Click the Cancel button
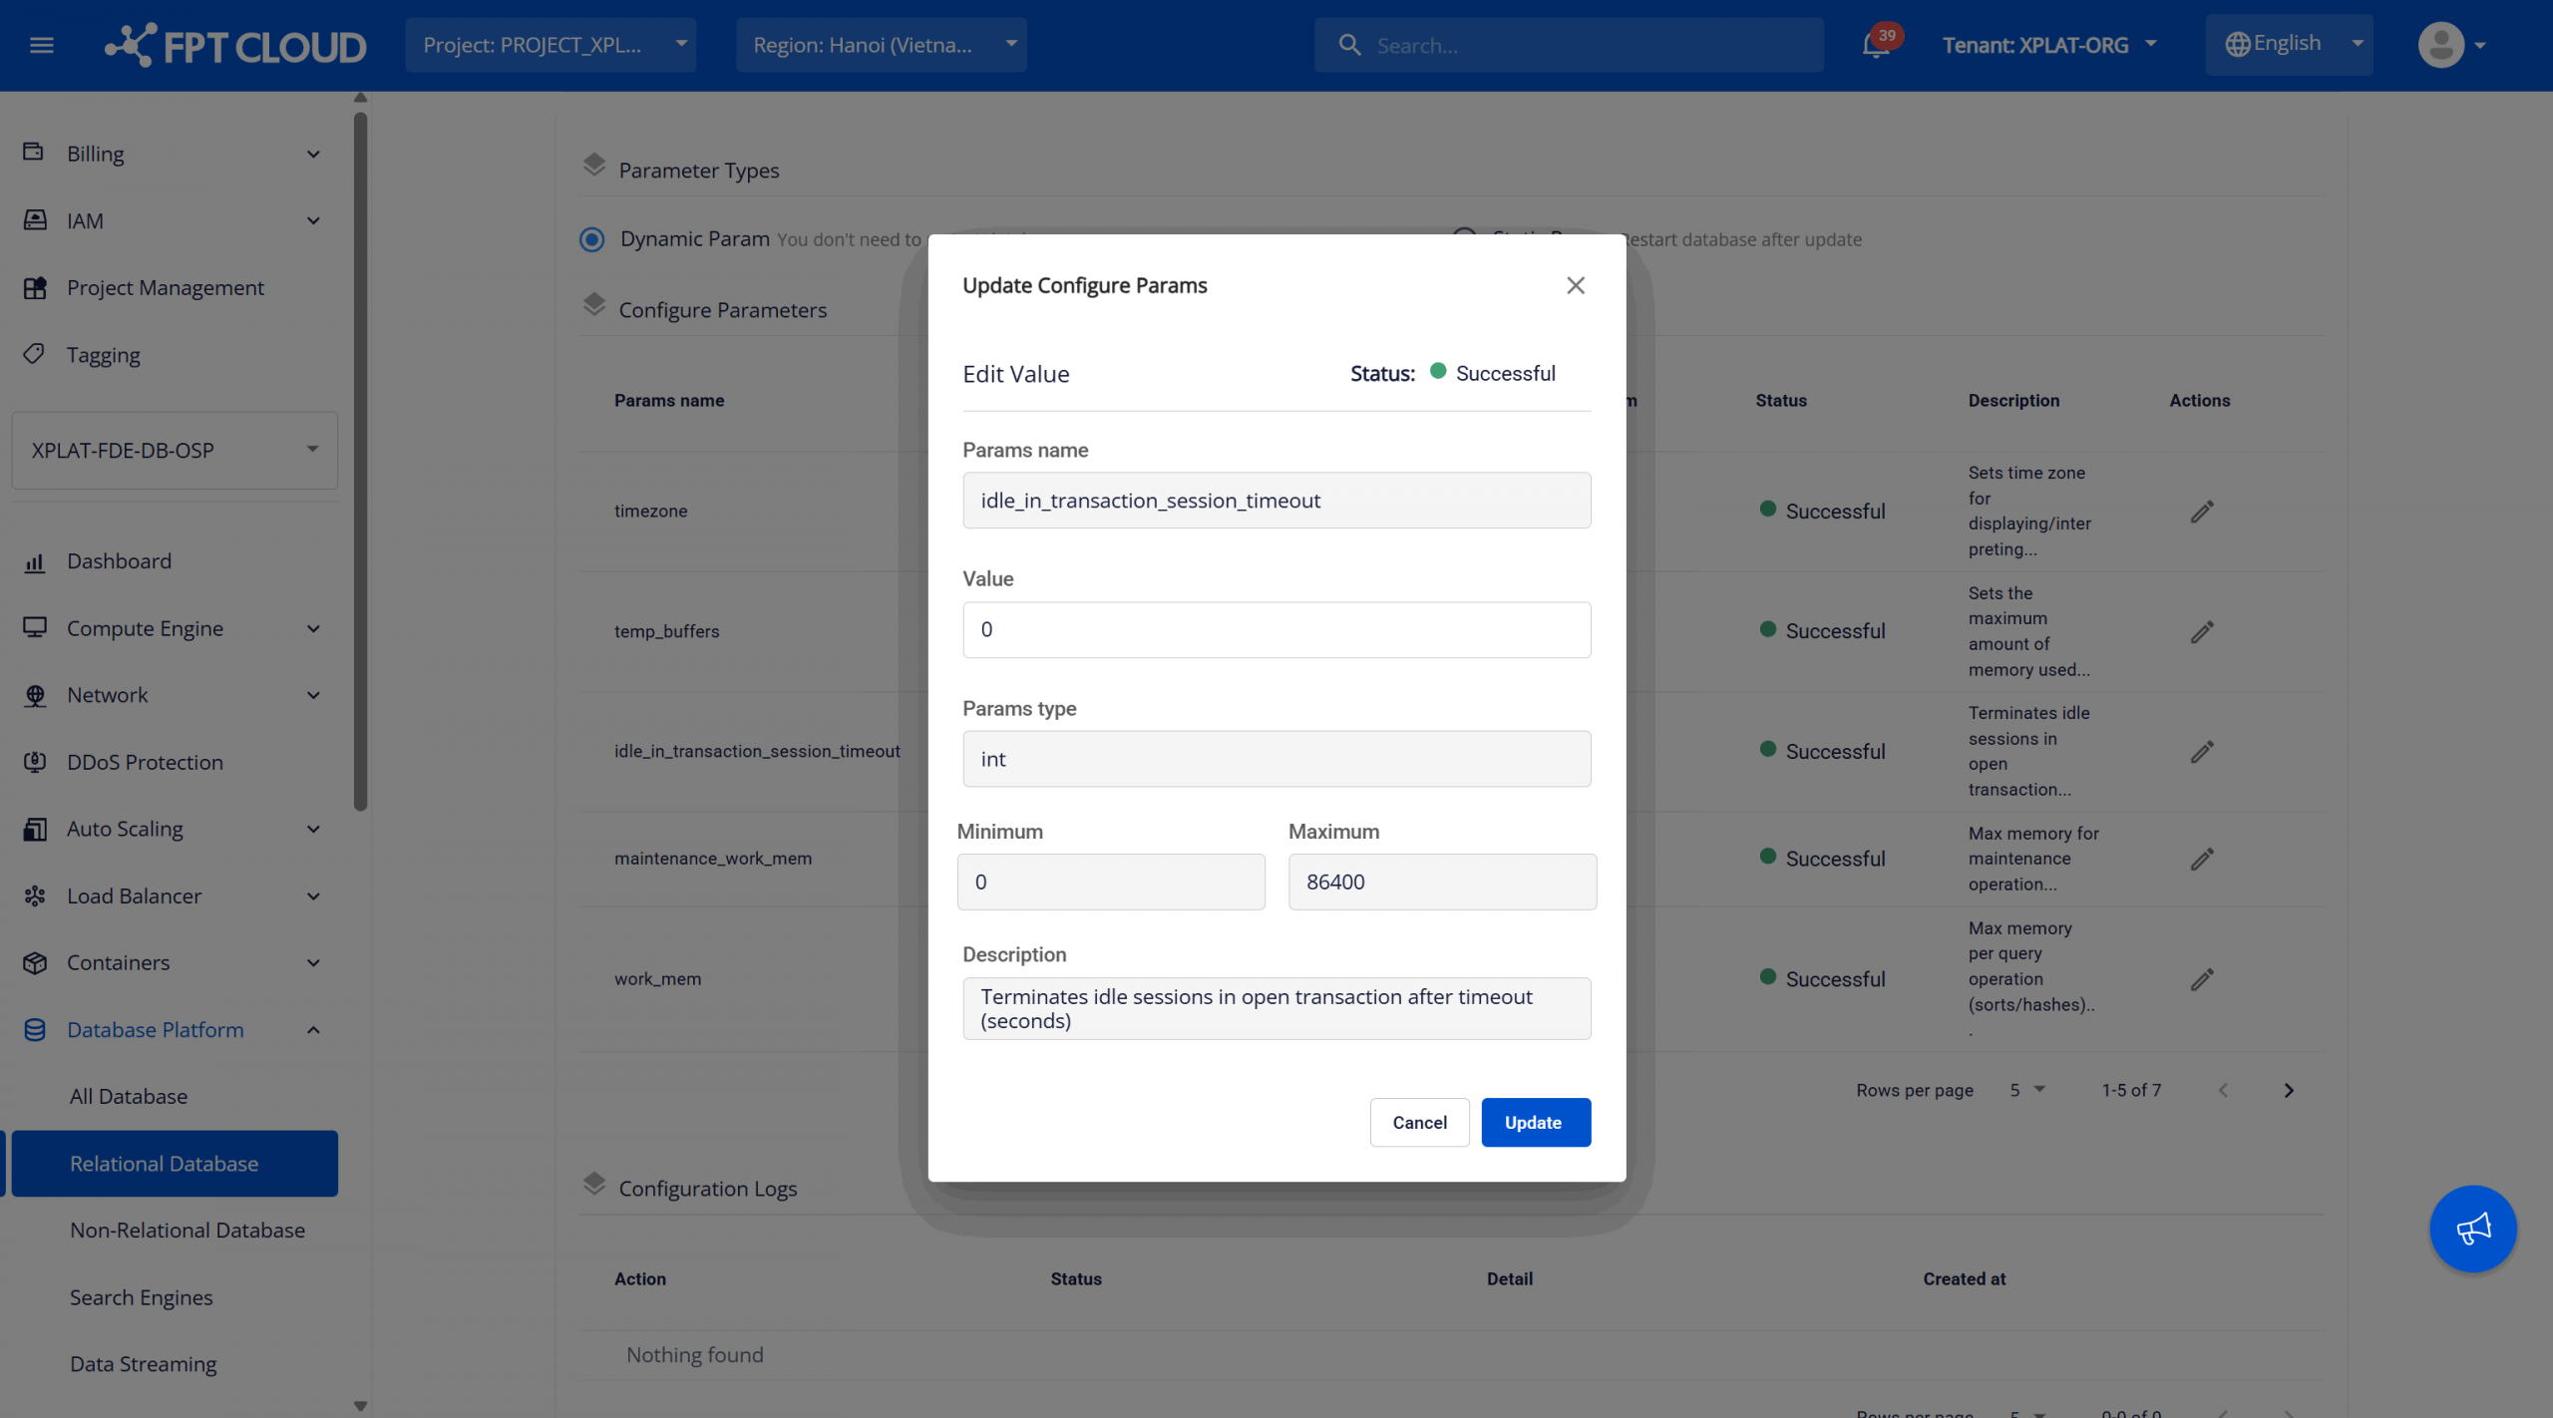This screenshot has width=2553, height=1418. point(1419,1123)
